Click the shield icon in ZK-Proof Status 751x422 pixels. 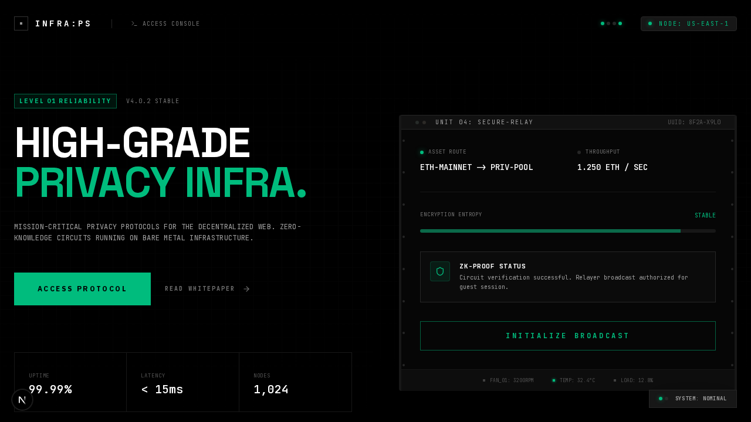pyautogui.click(x=440, y=271)
